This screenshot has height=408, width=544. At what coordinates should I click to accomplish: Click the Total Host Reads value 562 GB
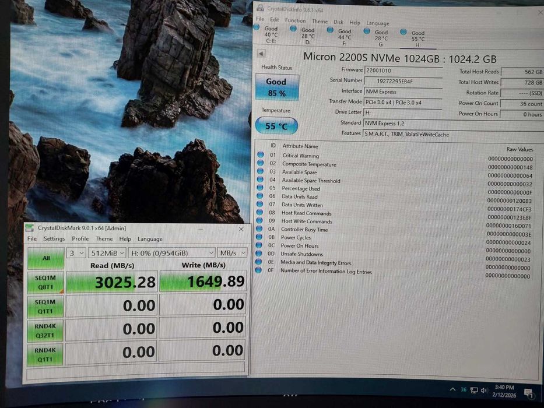(522, 72)
